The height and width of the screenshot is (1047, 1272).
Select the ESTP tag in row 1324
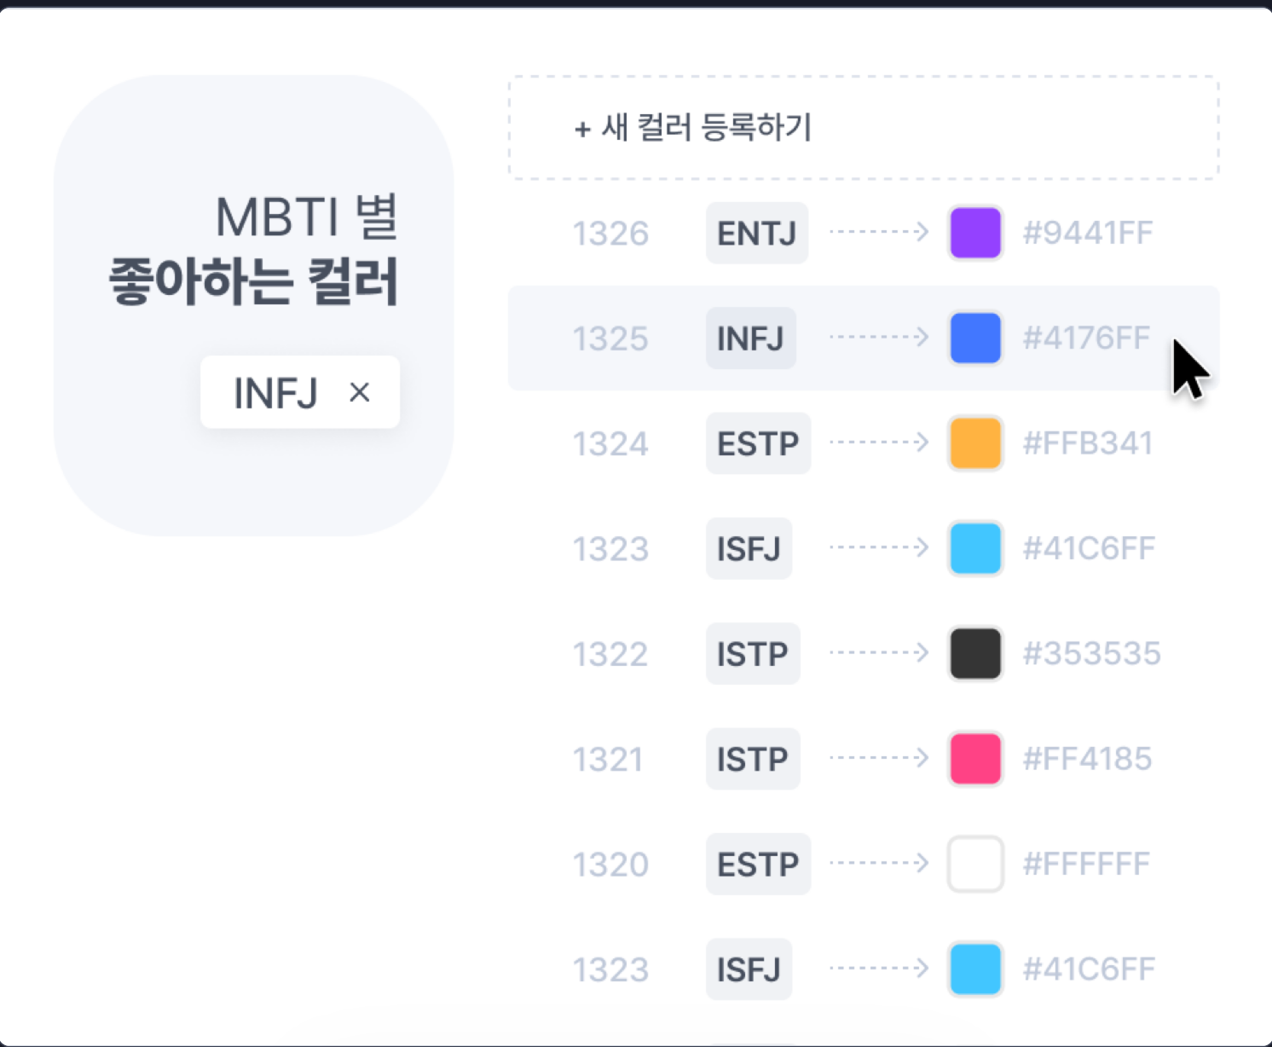(758, 443)
